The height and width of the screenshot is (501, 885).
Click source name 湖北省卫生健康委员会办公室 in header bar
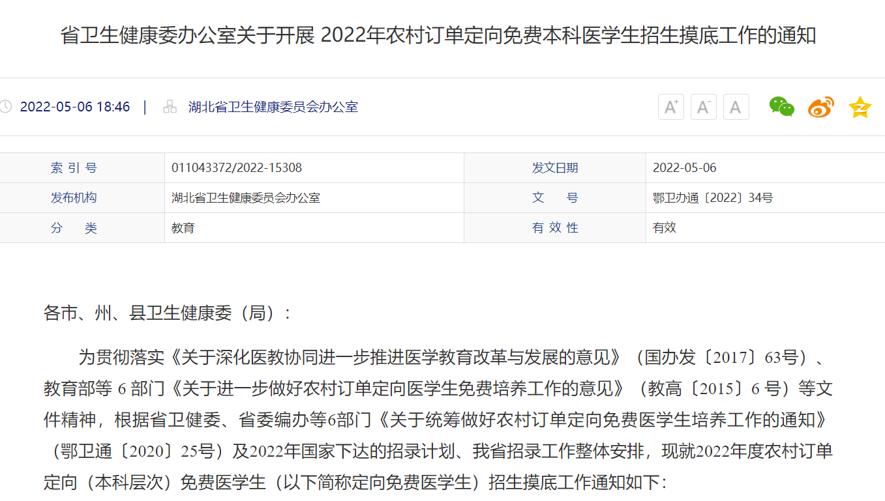(x=273, y=107)
